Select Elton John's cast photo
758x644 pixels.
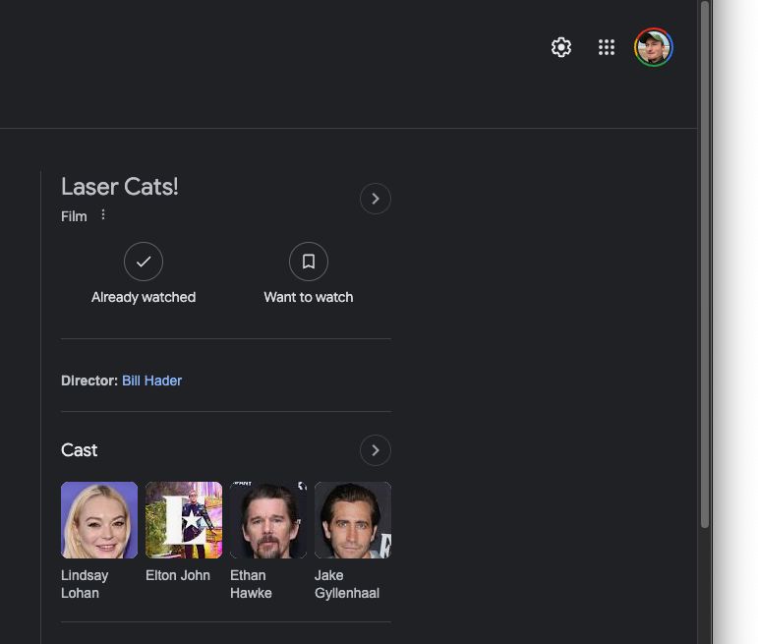point(184,520)
